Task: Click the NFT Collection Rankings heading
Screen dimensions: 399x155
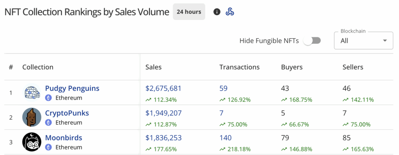Action: pos(87,12)
